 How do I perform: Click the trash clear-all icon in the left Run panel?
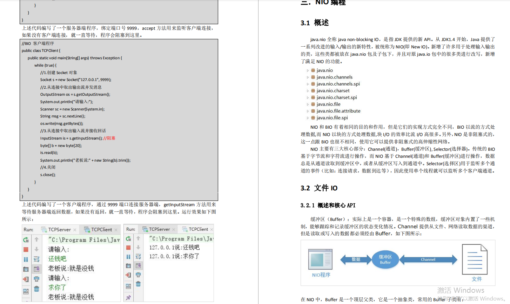pos(36,289)
